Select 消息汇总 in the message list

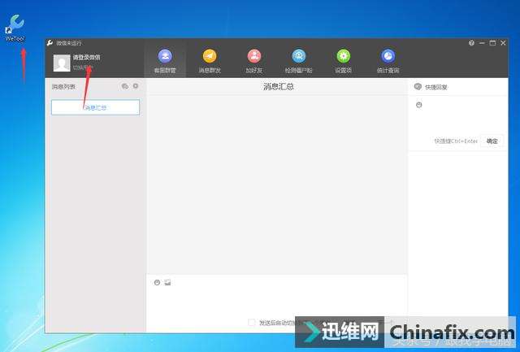click(95, 107)
